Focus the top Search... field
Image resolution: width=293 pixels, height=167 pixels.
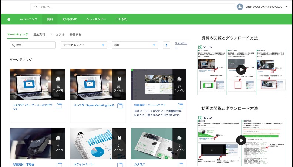[133, 7]
